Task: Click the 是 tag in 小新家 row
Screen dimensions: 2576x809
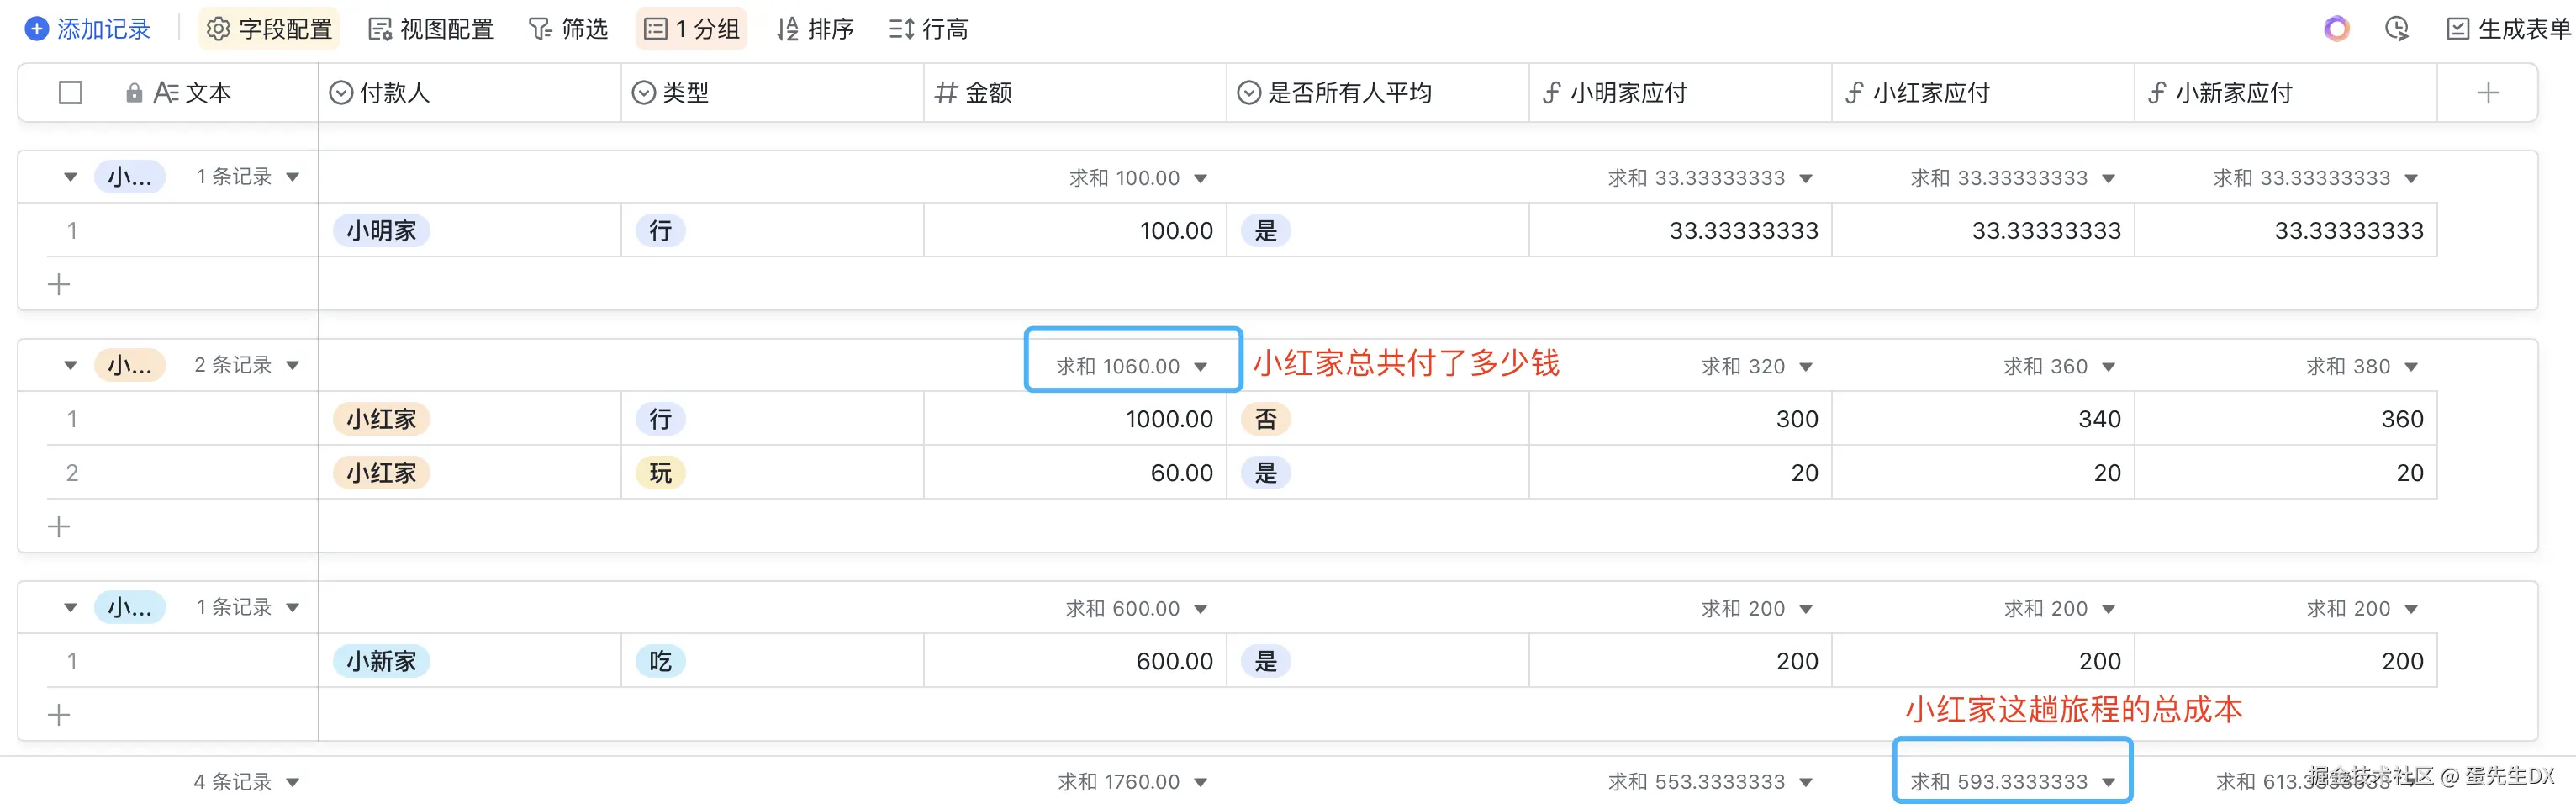Action: tap(1265, 661)
